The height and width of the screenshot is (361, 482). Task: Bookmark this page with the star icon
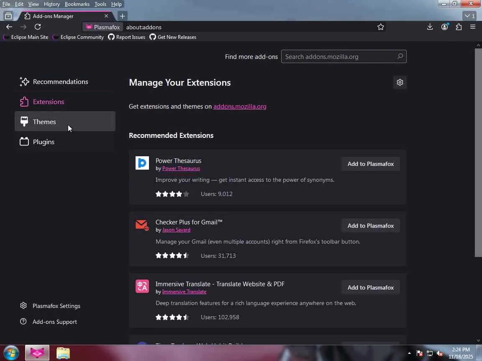381,27
